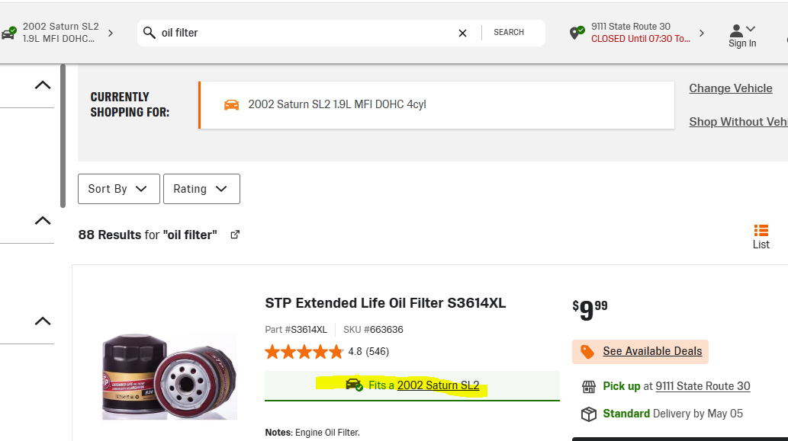Open See Available Deals link
Screen dimensions: 788x441
pos(652,351)
